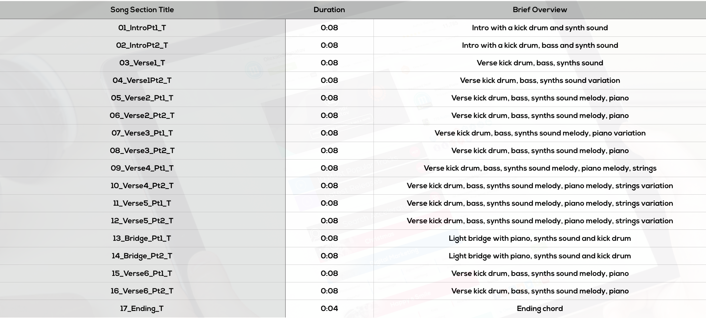Click the 12_Verse5_Pt2_T overview text
This screenshot has height=318, width=706.
[x=540, y=221]
